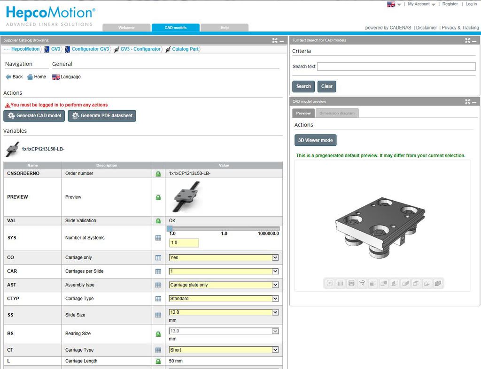Click the green lock icon in the PREVIEW row
Viewport: 481px width, 369px height.
click(158, 197)
